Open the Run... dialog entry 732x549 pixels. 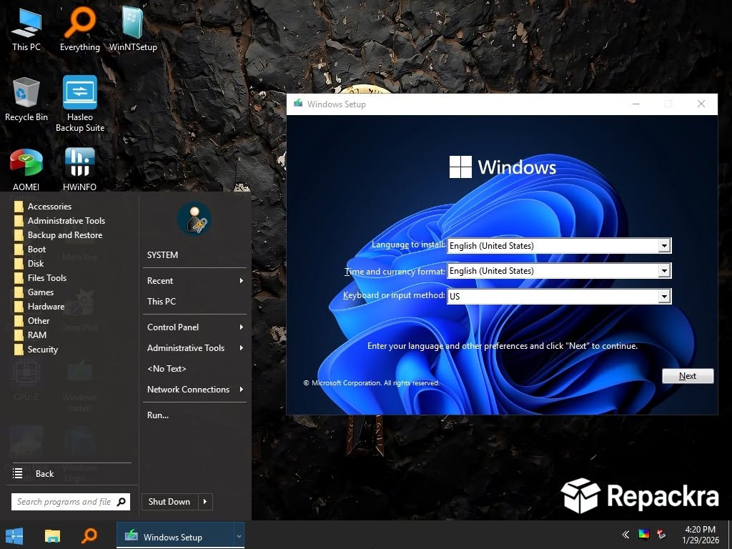(194, 415)
